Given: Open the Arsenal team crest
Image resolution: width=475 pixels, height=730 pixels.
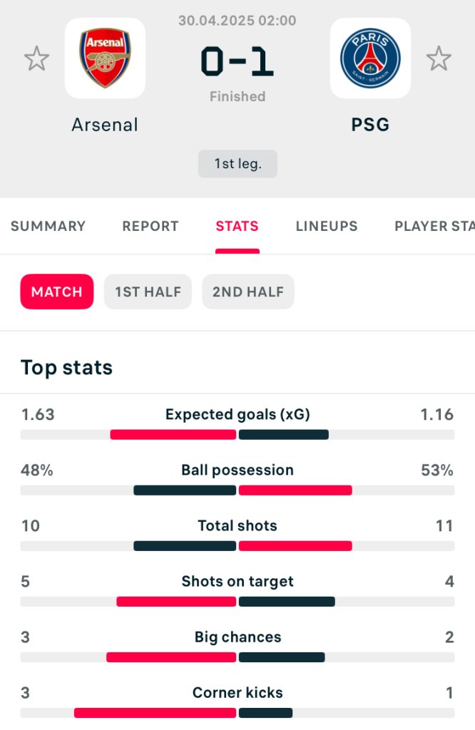Looking at the screenshot, I should click(x=106, y=58).
